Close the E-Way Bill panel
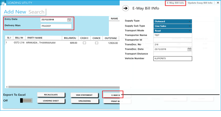 click(x=218, y=3)
